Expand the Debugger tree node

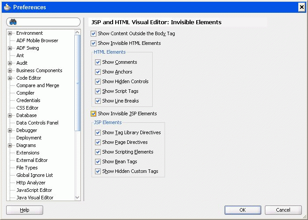pos(10,130)
